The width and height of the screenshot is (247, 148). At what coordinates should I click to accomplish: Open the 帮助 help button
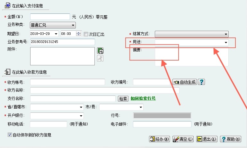230,139
